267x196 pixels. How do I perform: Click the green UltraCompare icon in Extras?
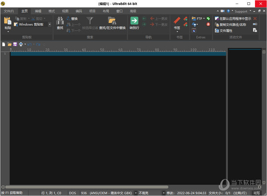(x=208, y=19)
